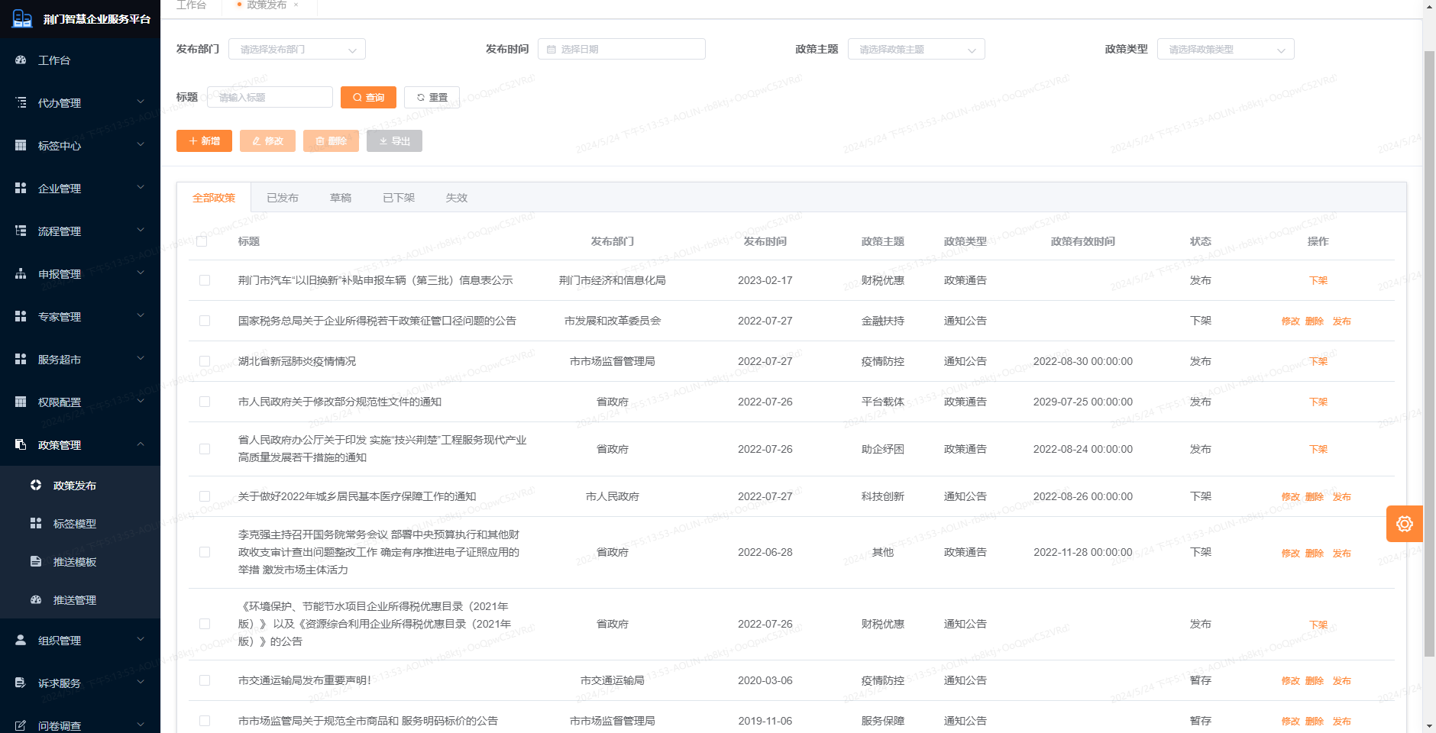Viewport: 1436px width, 733px height.
Task: Switch to 已发布 tab
Action: [x=283, y=198]
